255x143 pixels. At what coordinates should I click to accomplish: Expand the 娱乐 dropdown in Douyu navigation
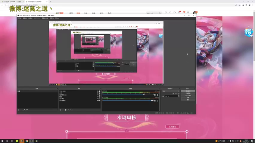click(x=94, y=13)
